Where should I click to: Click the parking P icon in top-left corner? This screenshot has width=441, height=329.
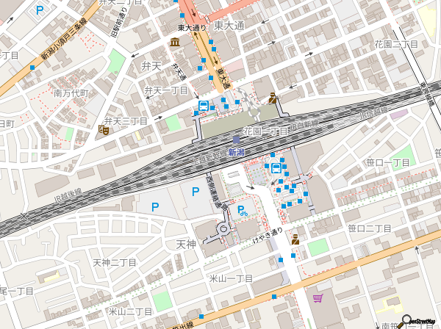(39, 11)
